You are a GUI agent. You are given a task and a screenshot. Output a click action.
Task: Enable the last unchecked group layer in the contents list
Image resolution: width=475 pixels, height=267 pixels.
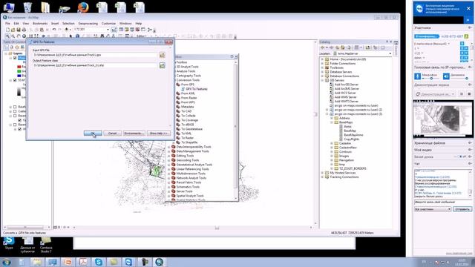15,125
